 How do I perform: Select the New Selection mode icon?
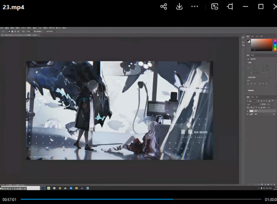(x=9, y=32)
